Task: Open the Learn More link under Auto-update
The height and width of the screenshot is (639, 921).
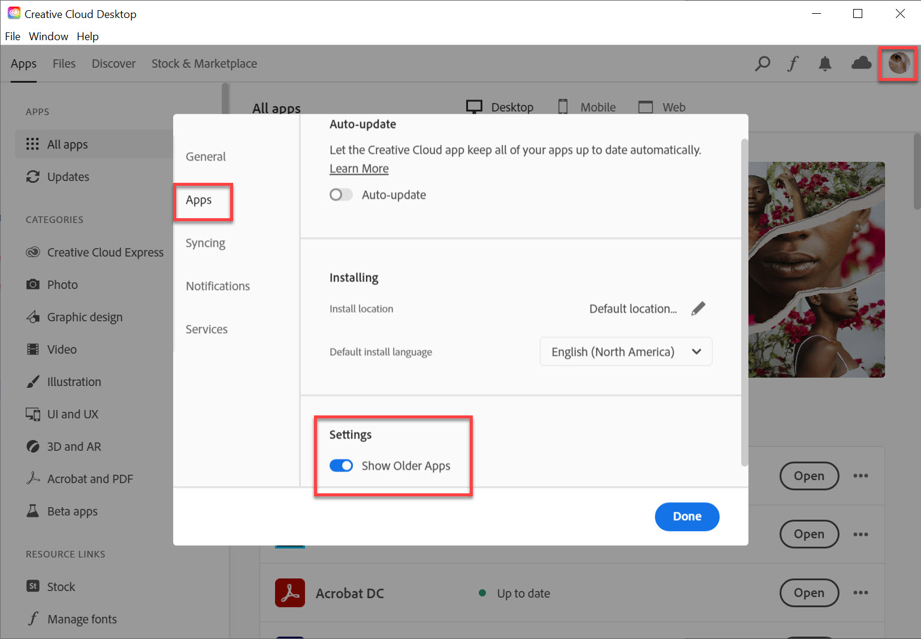Action: [358, 168]
